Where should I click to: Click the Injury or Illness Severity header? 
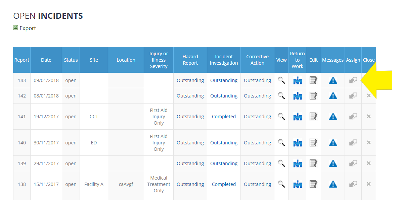(159, 60)
